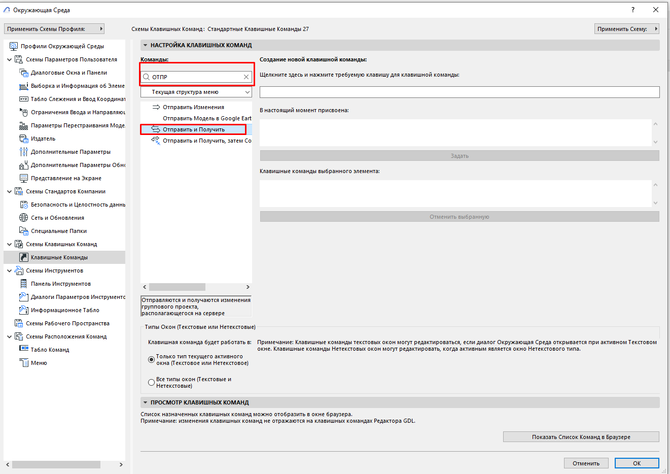The width and height of the screenshot is (670, 474).
Task: Click the Издатель icon in sidebar
Action: point(23,139)
